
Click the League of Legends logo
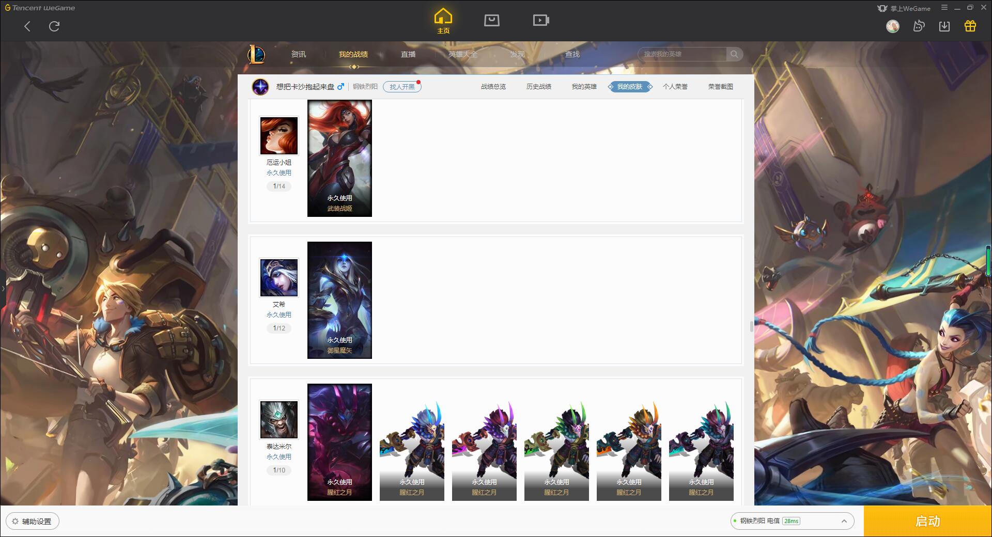pyautogui.click(x=257, y=54)
